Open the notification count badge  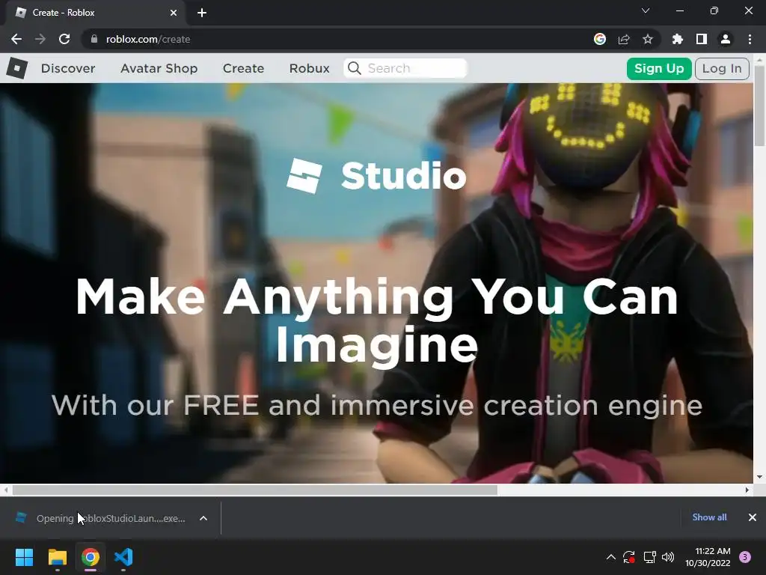tap(745, 557)
